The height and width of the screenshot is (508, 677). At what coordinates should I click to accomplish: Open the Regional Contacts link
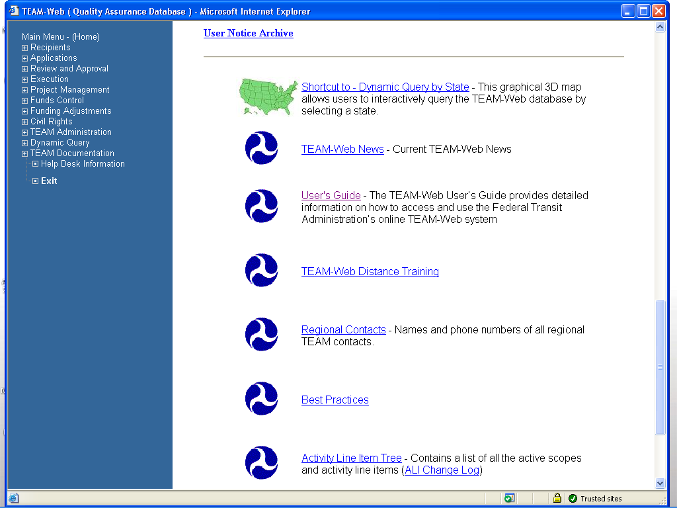[x=343, y=329]
